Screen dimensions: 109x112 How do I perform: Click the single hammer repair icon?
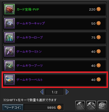coord(80,106)
